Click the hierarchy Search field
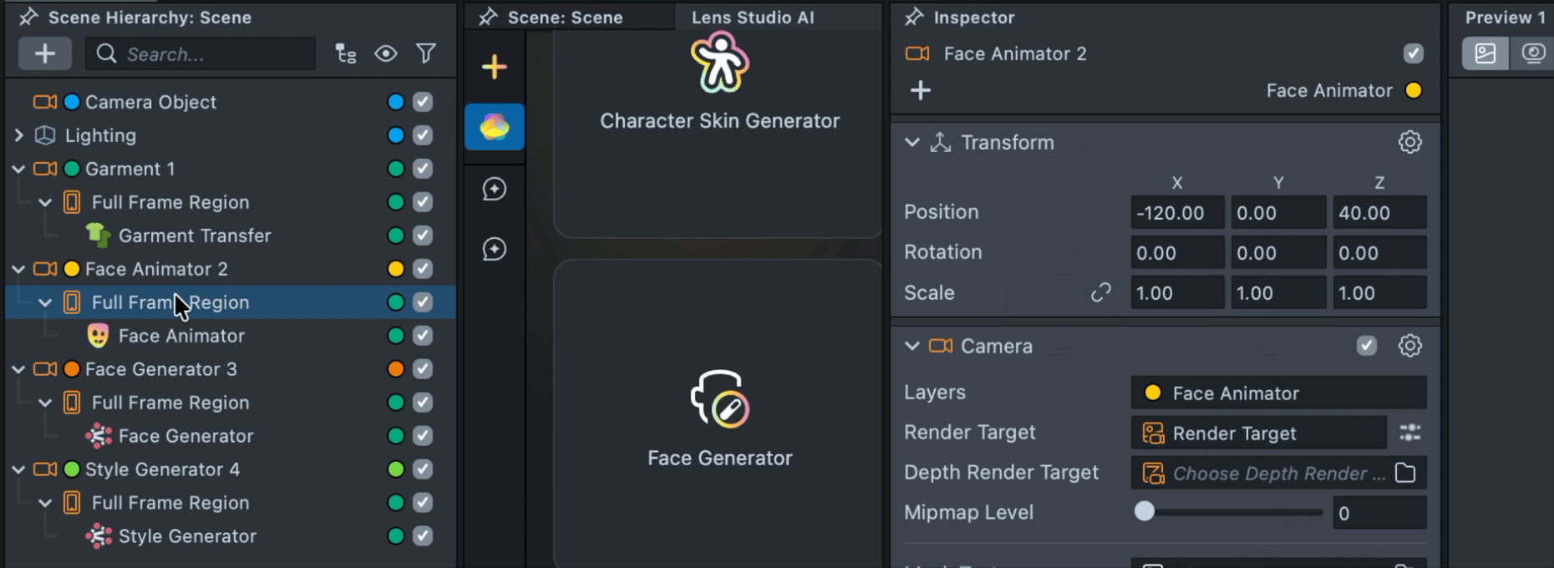The width and height of the screenshot is (1554, 568). tap(213, 54)
